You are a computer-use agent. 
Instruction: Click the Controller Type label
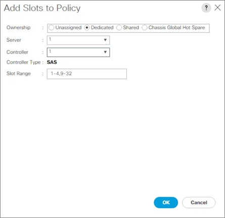click(23, 62)
